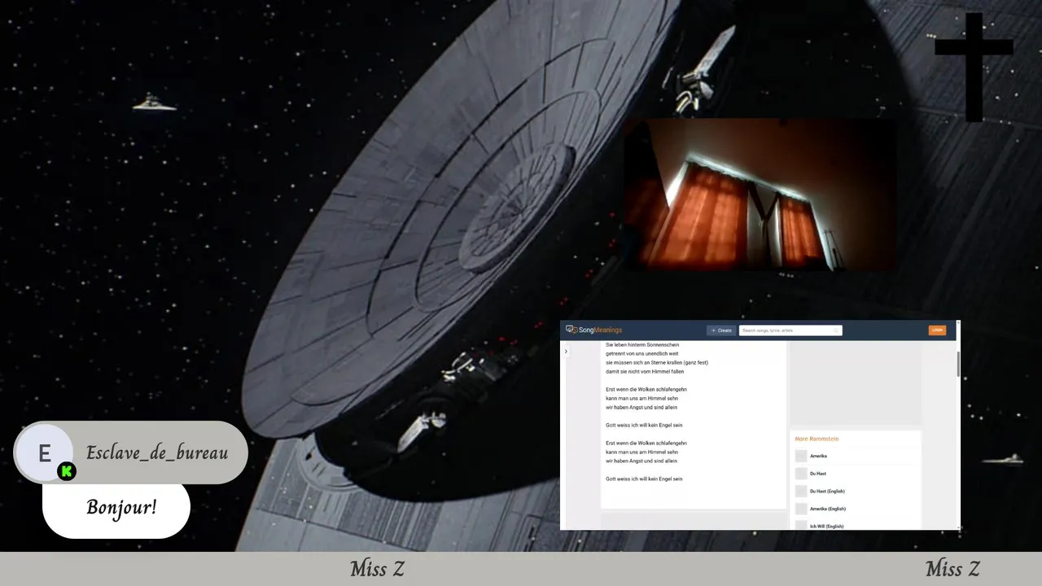Click the green Kick badge on avatar
Screen dimensions: 1042x586
pos(67,471)
